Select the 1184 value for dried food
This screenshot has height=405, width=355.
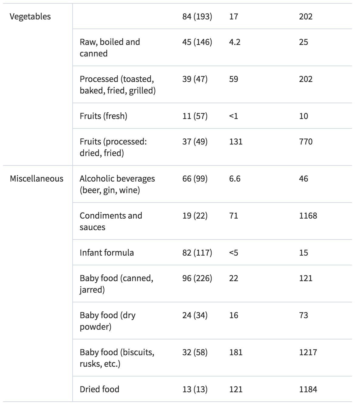308,389
